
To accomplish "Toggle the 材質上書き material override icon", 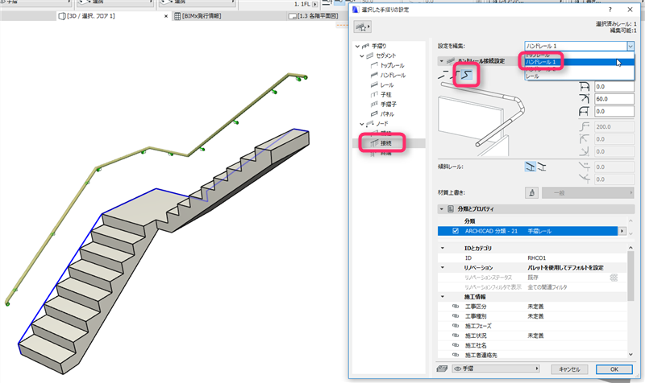I will pos(531,192).
